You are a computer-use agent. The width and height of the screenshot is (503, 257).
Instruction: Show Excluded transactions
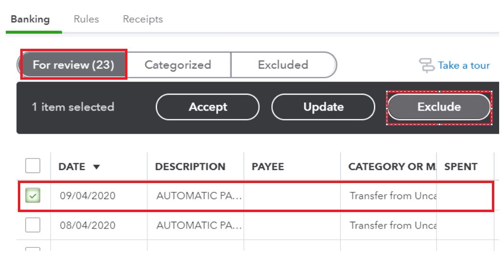283,65
